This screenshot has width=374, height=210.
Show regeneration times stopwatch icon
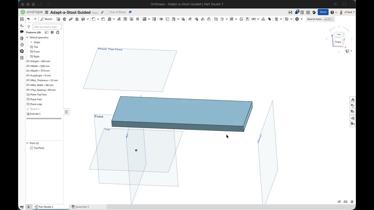point(58,32)
